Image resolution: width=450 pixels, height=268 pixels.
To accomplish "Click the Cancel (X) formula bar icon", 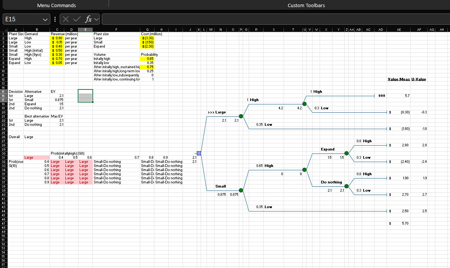I will pyautogui.click(x=65, y=19).
